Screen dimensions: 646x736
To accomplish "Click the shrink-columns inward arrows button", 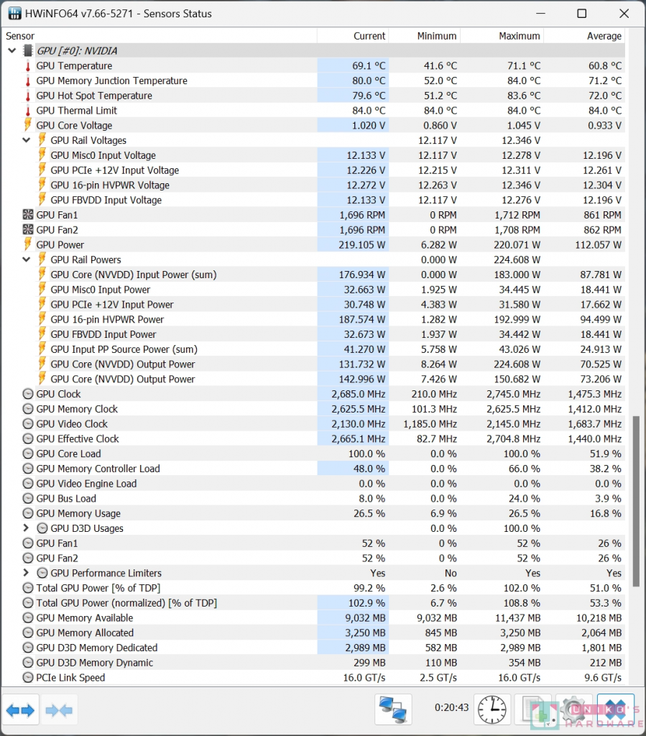I will pyautogui.click(x=59, y=710).
